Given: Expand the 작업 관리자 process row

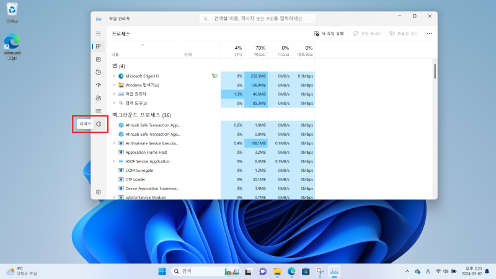Looking at the screenshot, I should 114,94.
